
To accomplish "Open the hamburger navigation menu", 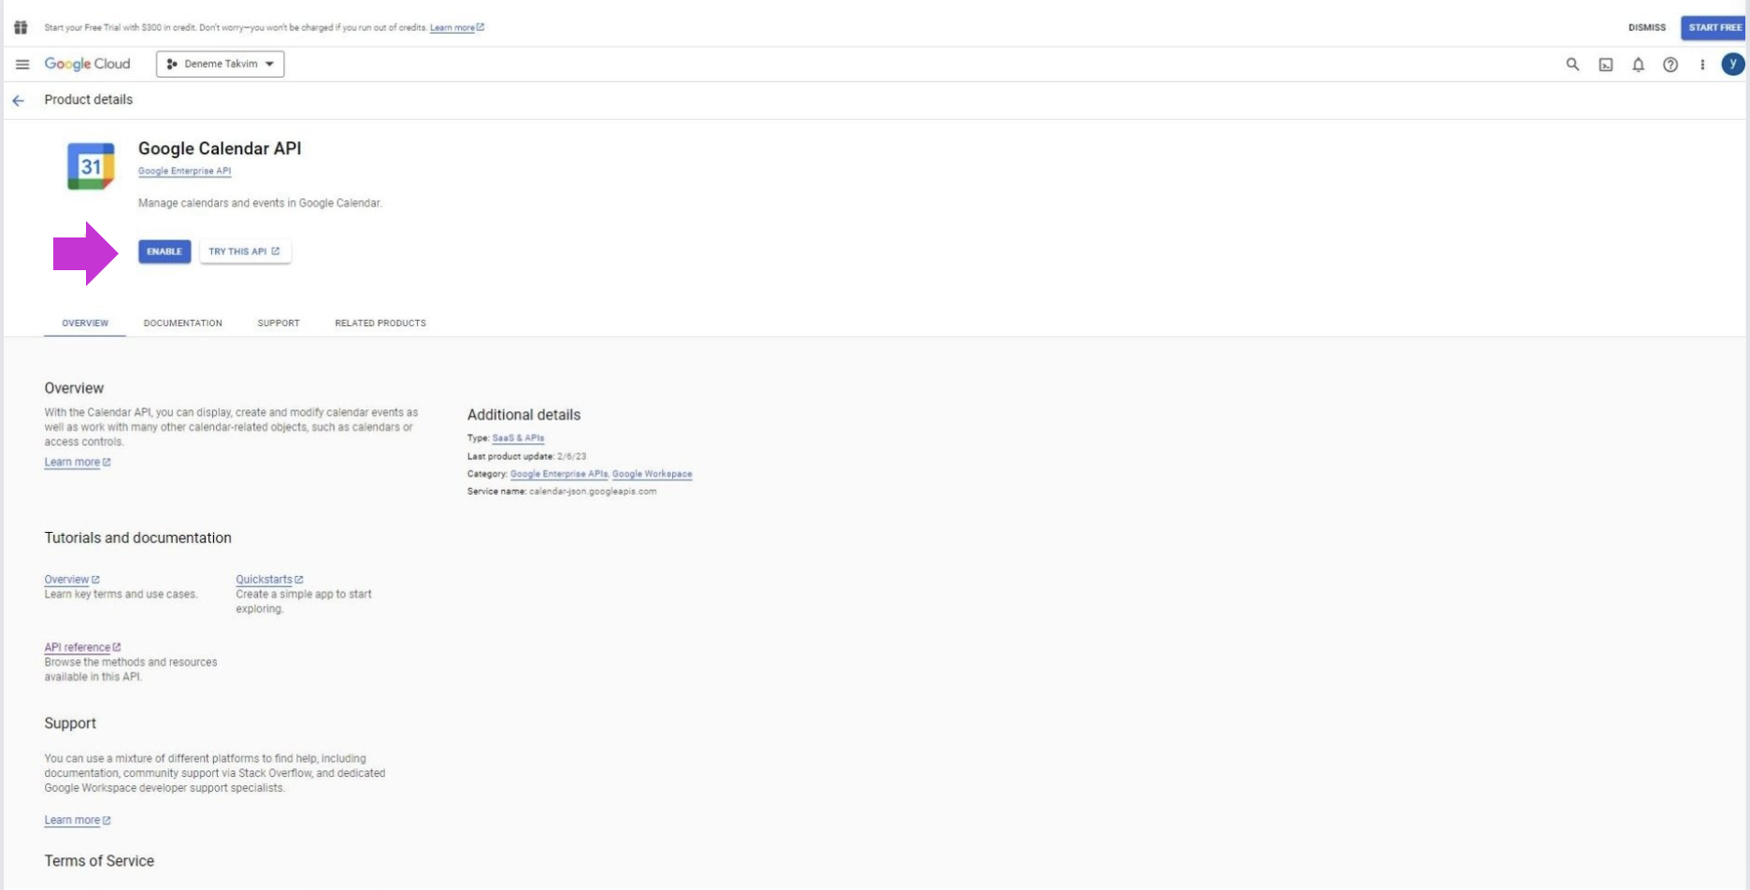I will (22, 64).
